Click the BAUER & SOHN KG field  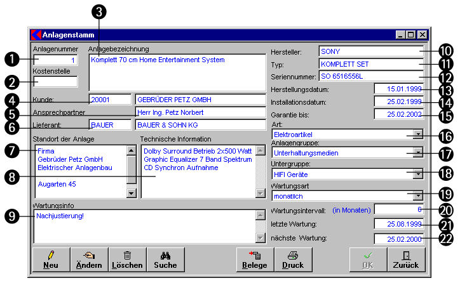coord(201,125)
